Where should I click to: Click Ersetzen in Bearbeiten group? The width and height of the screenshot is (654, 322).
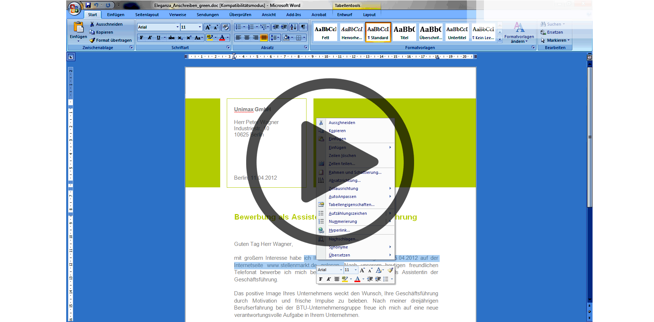[555, 32]
